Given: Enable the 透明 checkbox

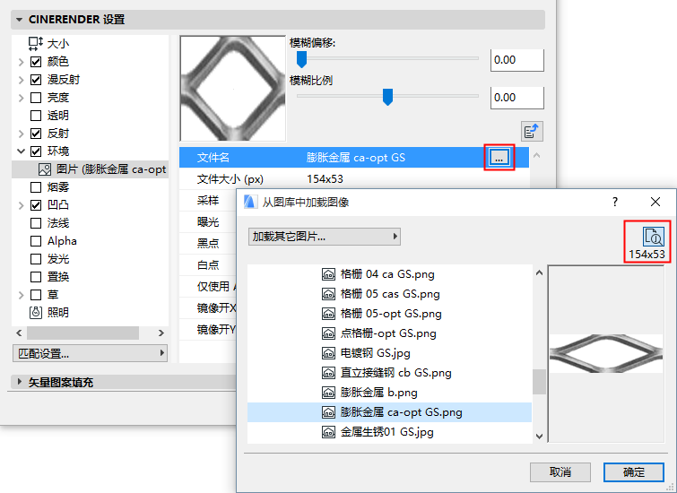Looking at the screenshot, I should (36, 116).
